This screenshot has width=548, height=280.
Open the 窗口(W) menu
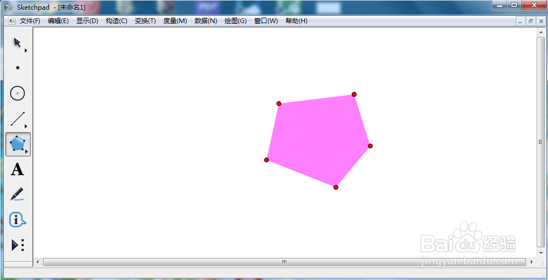(x=266, y=21)
